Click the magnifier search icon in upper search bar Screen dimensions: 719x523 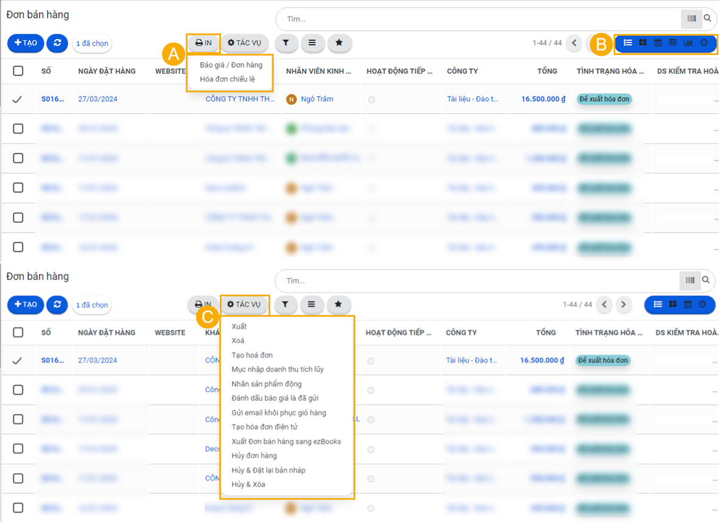pyautogui.click(x=707, y=18)
